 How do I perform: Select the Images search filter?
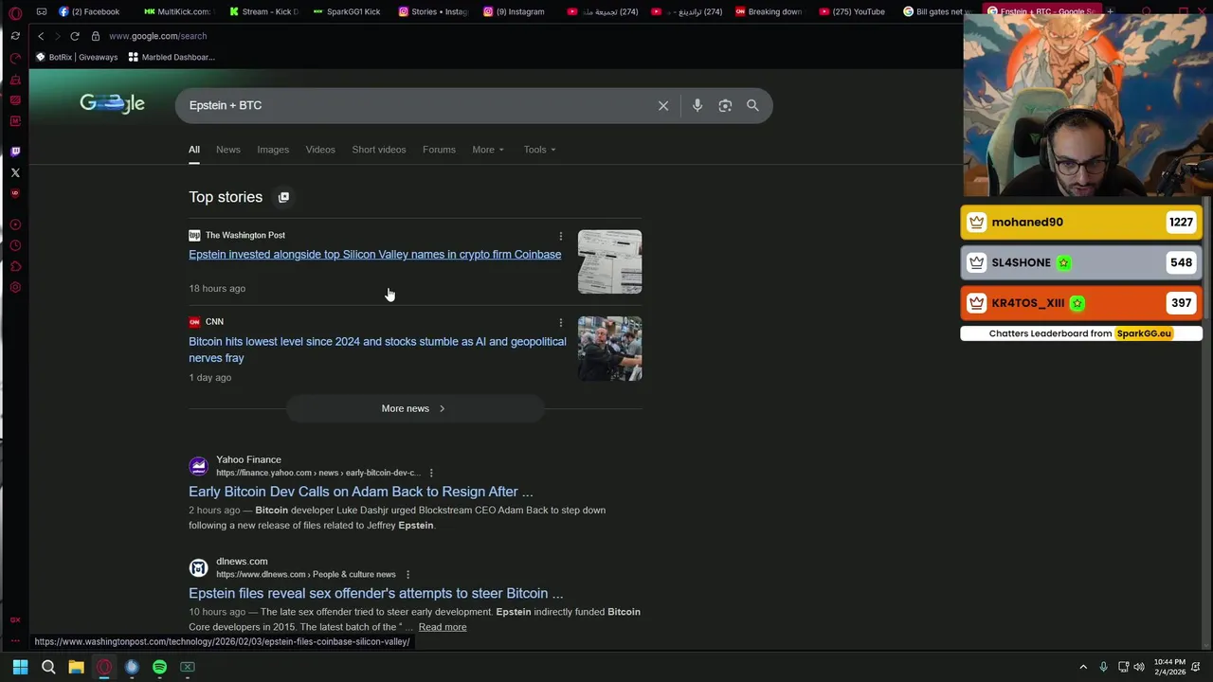(x=273, y=150)
